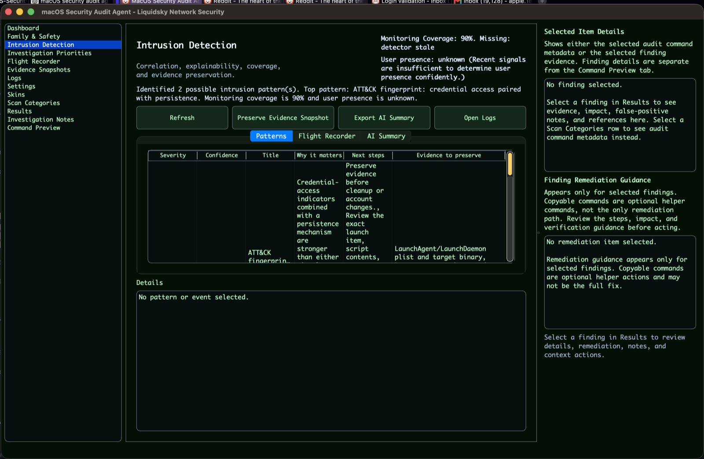Viewport: 704px width, 459px height.
Task: Open the Dashboard sidebar item
Action: (x=63, y=28)
